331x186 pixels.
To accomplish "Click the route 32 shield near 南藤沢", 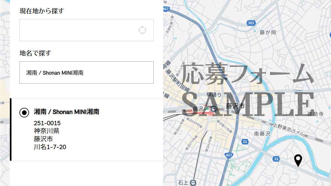I will (245, 142).
